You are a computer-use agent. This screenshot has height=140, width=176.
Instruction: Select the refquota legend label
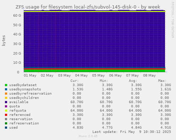(x=18, y=111)
